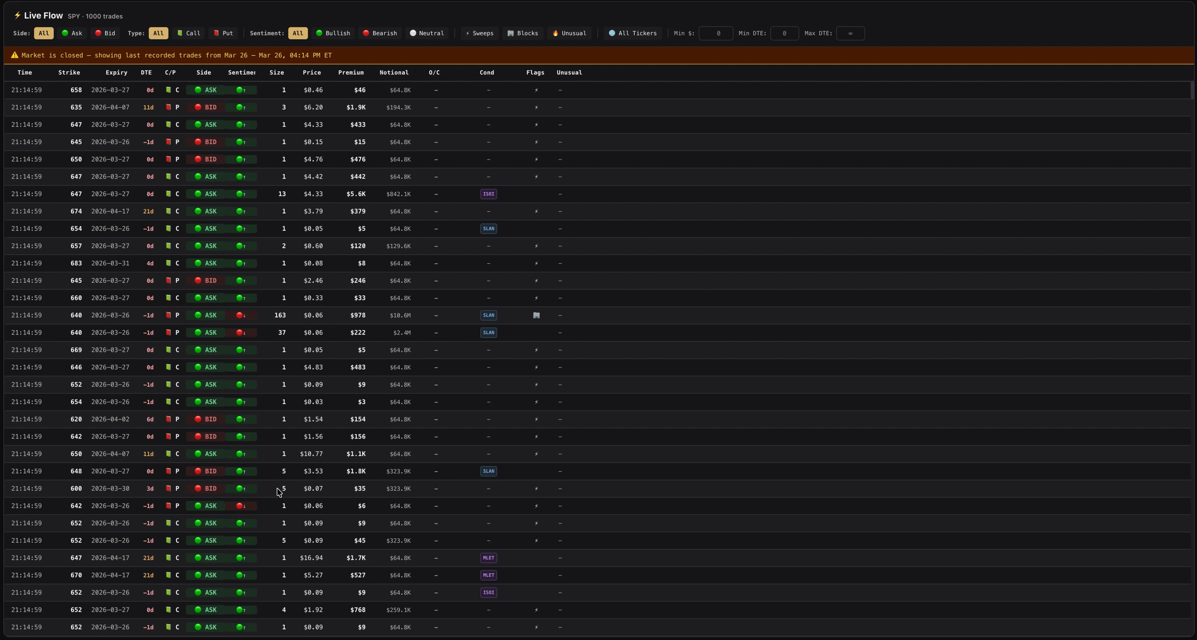Image resolution: width=1197 pixels, height=640 pixels.
Task: Toggle the Unusual filter
Action: tap(569, 33)
